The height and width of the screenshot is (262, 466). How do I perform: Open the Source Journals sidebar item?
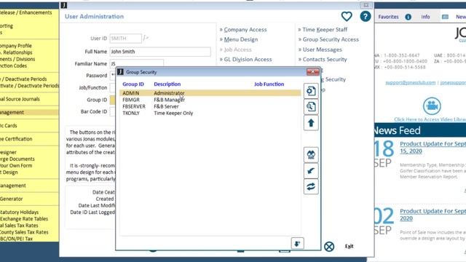(20, 99)
